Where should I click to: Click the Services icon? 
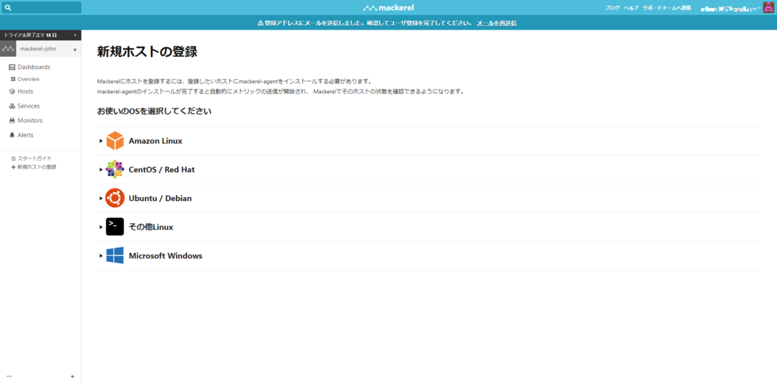click(x=12, y=106)
